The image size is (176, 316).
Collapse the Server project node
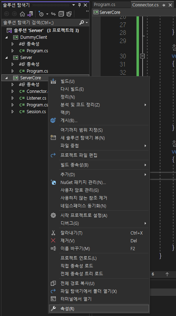point(6,58)
